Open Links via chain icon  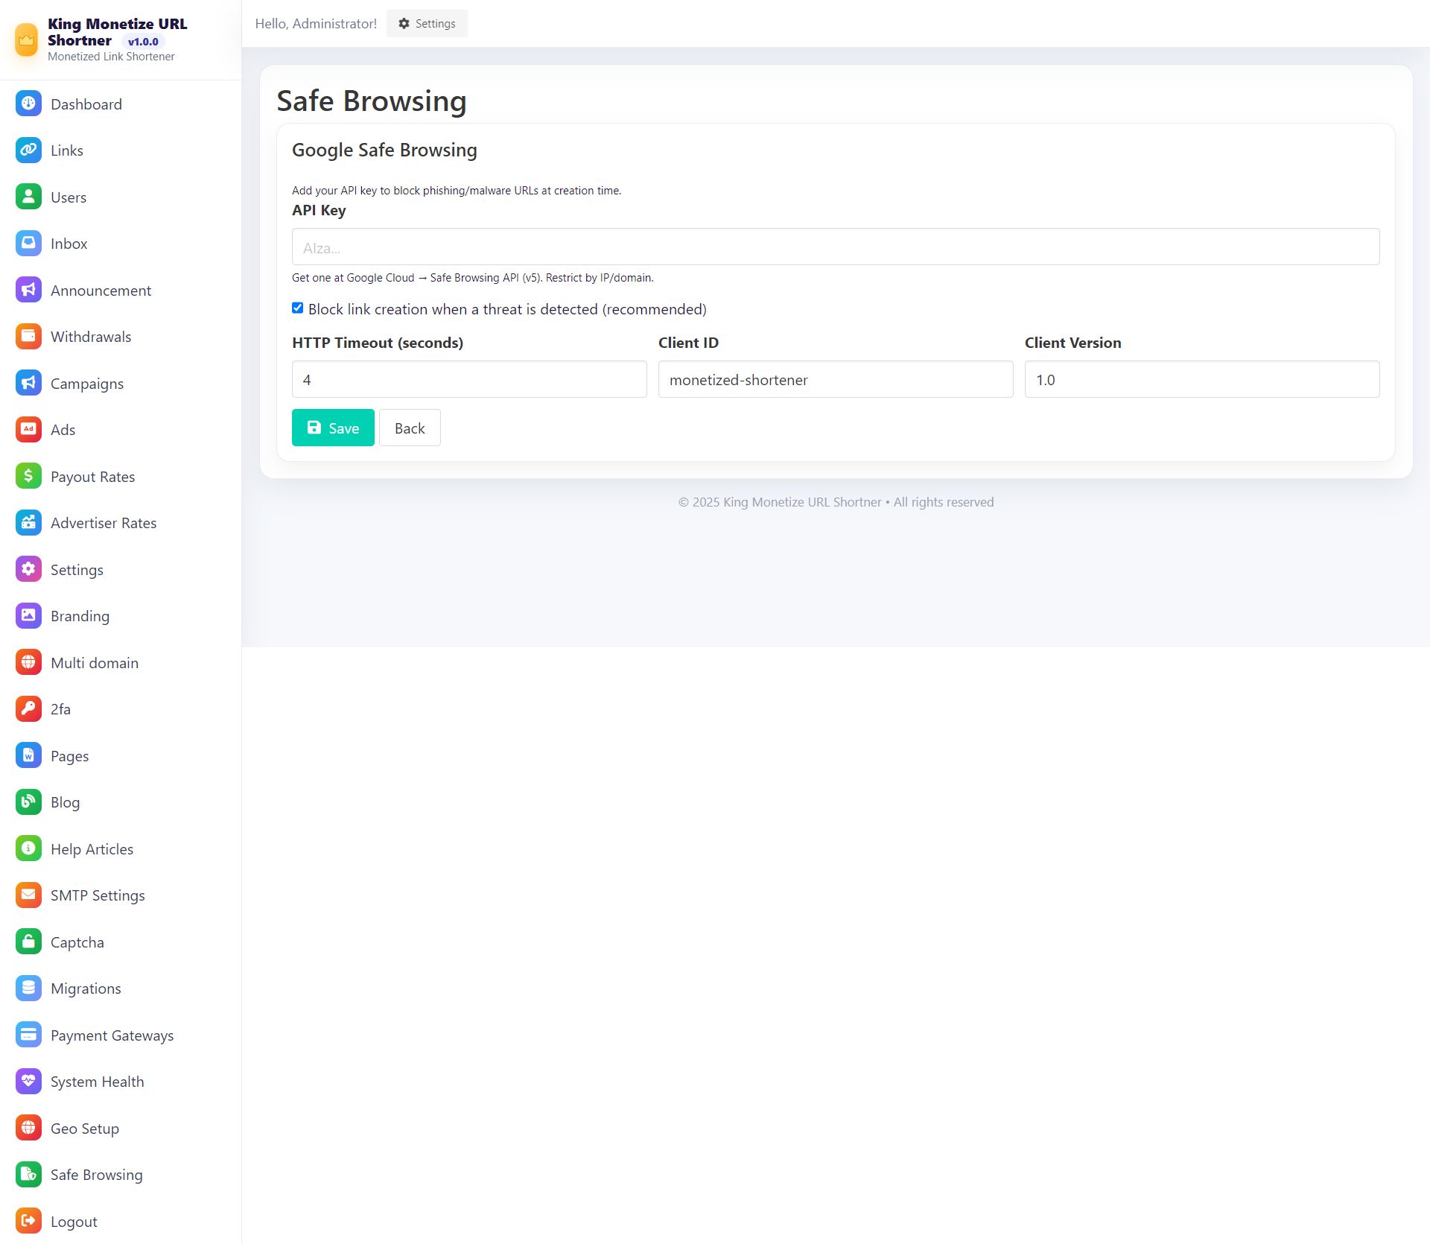28,150
